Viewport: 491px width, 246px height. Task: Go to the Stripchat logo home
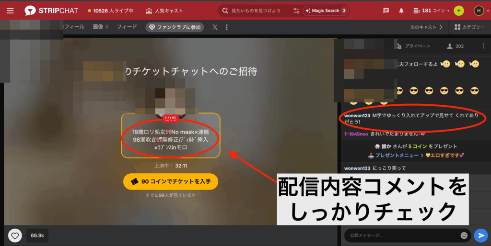[51, 11]
